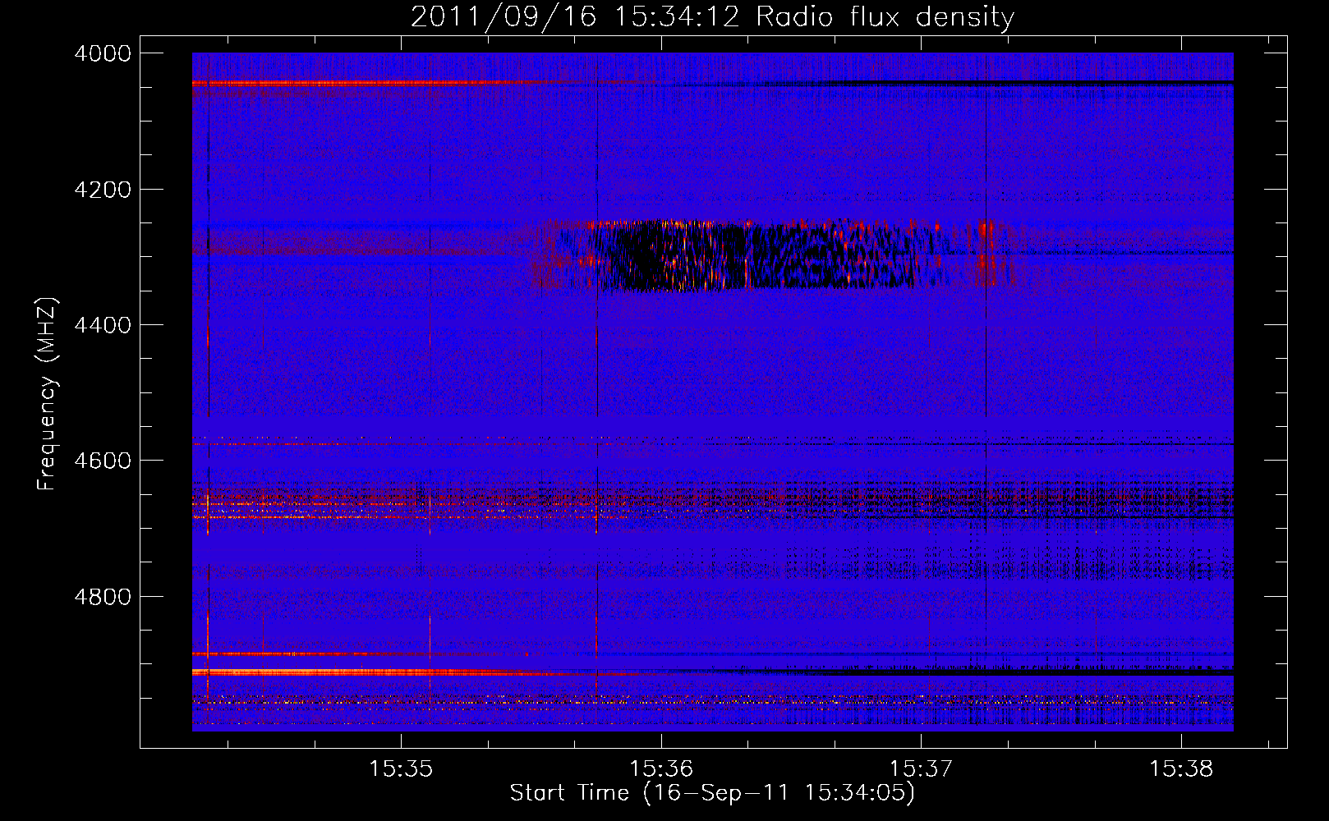Click the 4800 frequency tick label
This screenshot has width=1329, height=821.
[x=103, y=597]
